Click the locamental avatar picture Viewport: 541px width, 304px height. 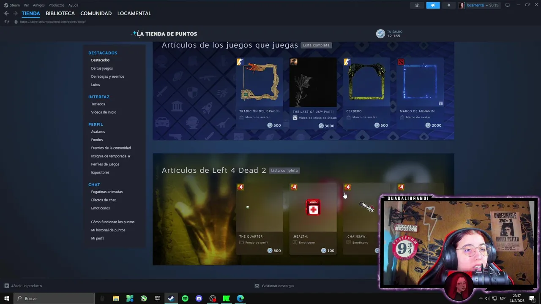tap(462, 5)
